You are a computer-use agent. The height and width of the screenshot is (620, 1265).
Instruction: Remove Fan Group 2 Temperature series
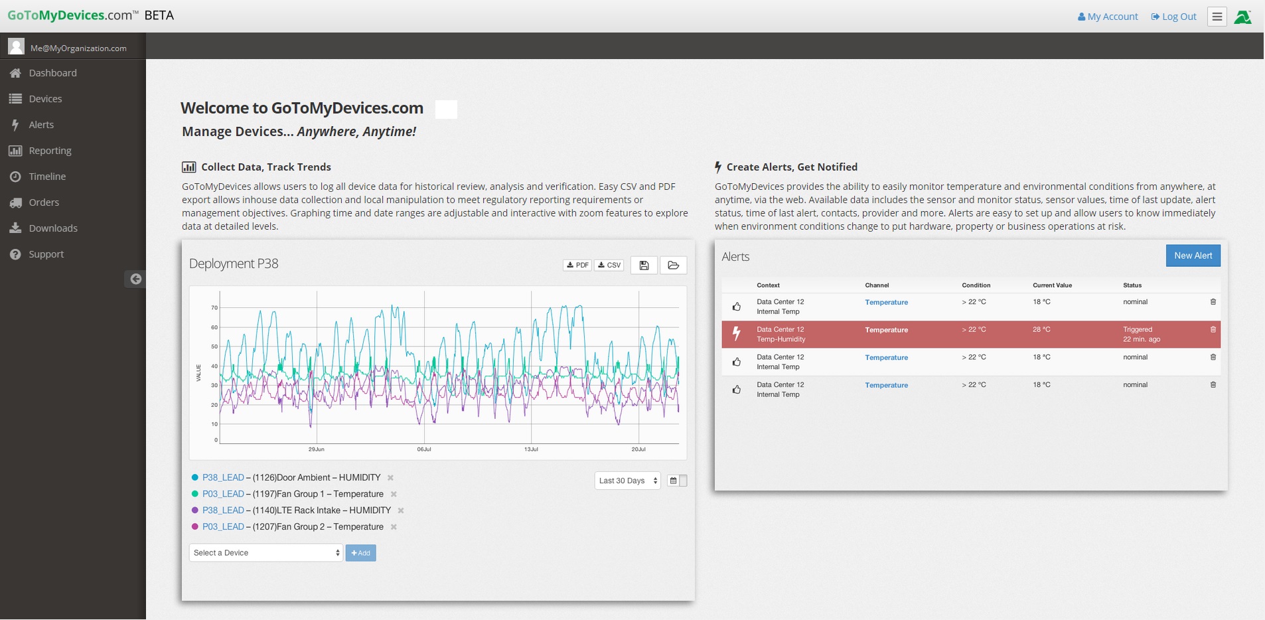(394, 527)
